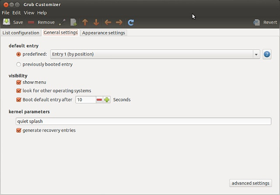Click the timeout seconds value field

point(86,100)
